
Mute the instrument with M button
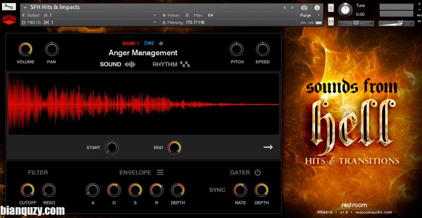(331, 22)
